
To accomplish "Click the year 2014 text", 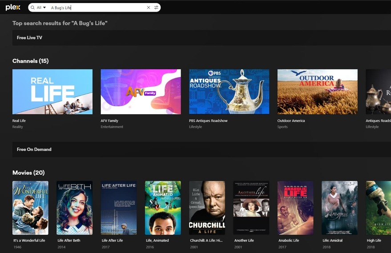I will click(x=61, y=247).
